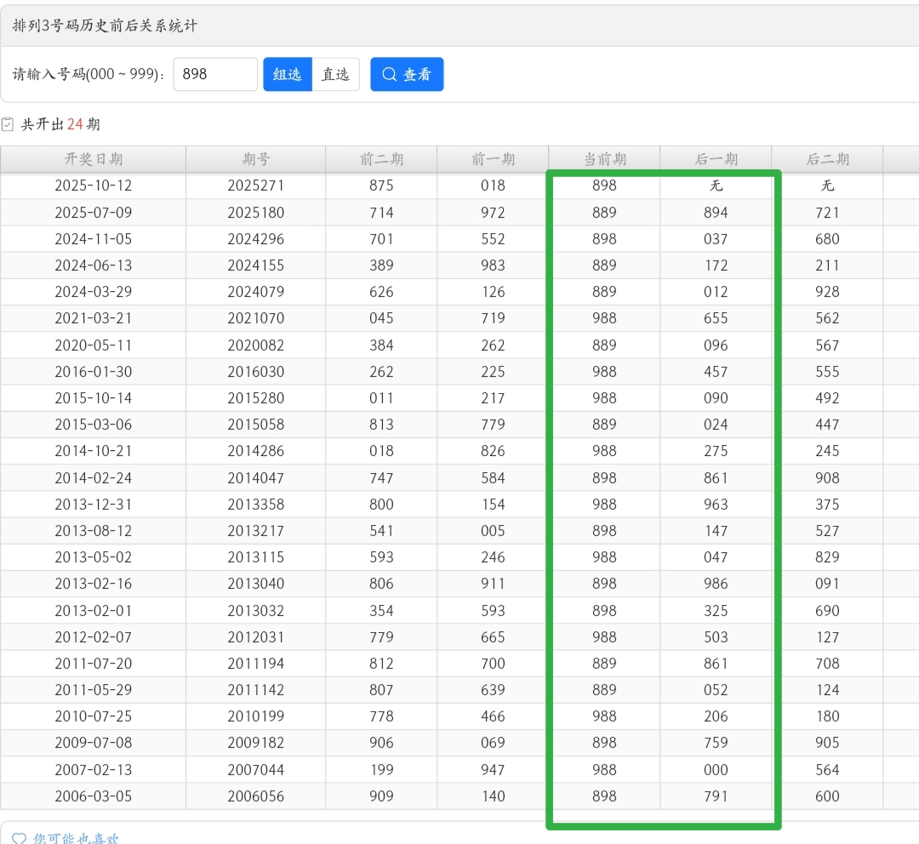Select the 直选 toggle option

point(335,74)
